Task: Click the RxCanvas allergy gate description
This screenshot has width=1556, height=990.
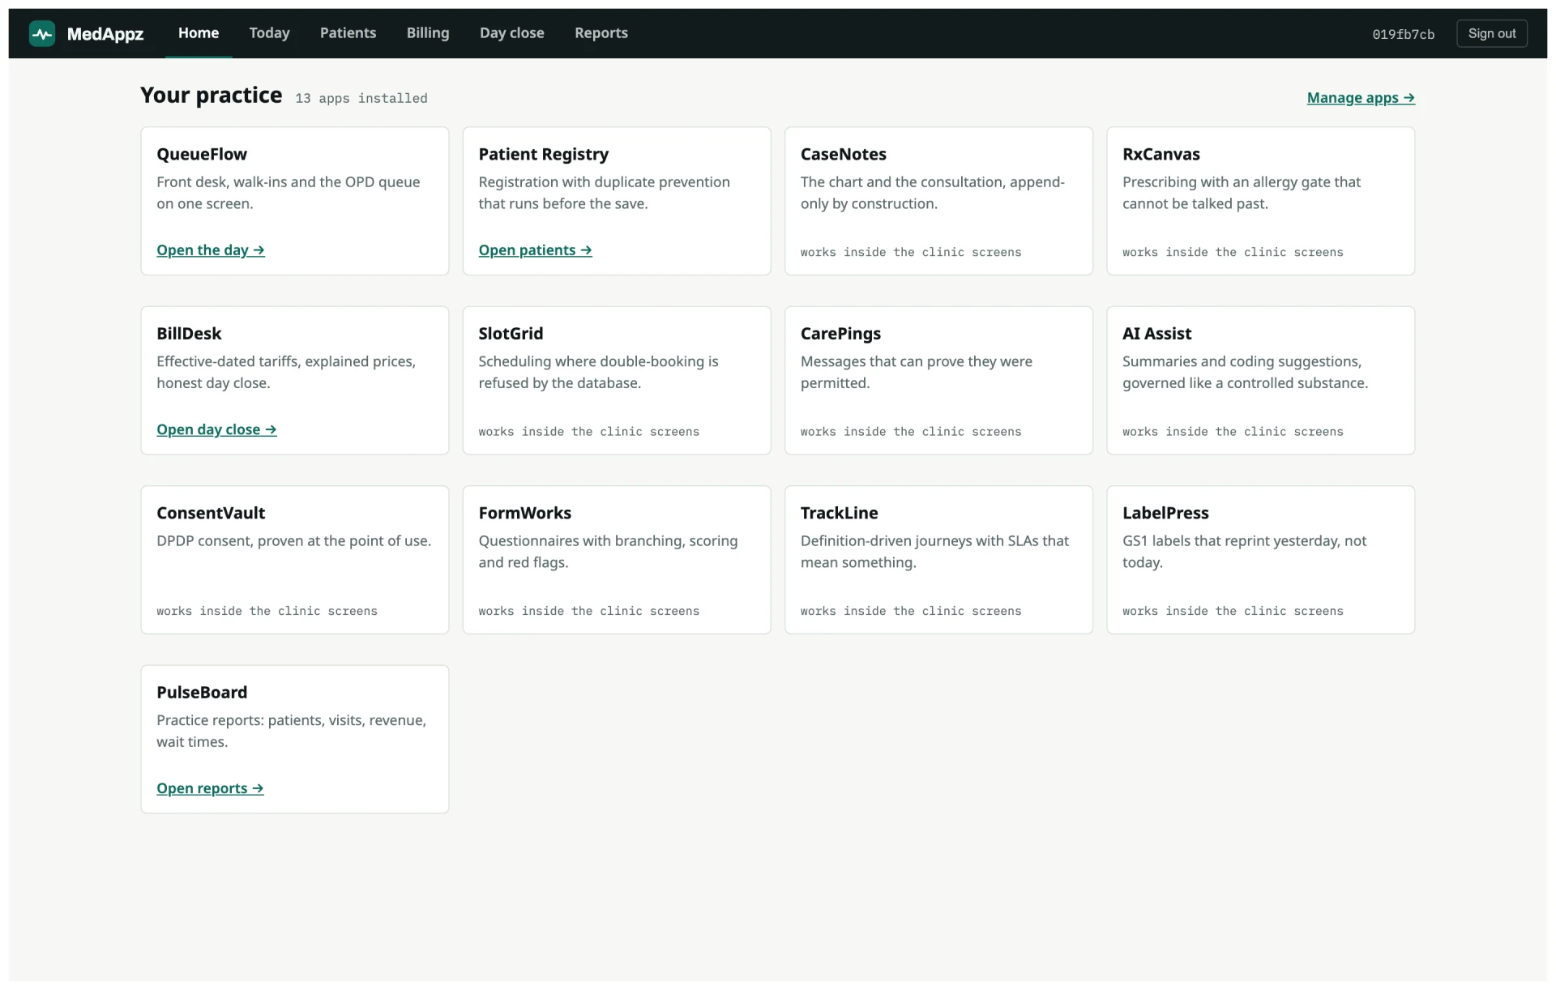Action: pyautogui.click(x=1241, y=193)
